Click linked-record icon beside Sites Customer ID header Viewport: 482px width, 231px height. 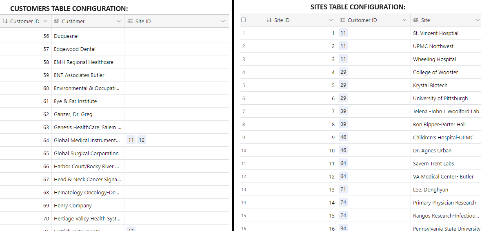tap(342, 20)
